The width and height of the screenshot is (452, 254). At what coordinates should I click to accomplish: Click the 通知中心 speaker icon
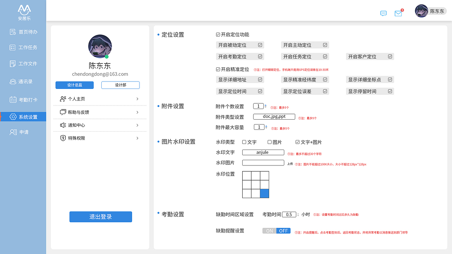tap(63, 125)
